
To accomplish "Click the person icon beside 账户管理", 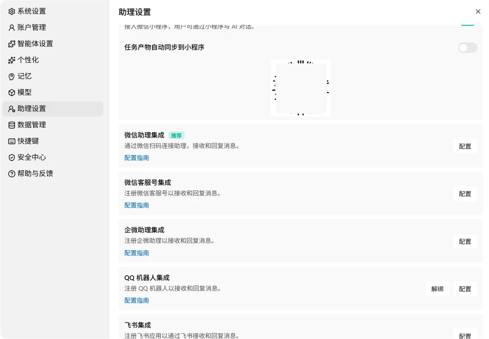I will 11,28.
